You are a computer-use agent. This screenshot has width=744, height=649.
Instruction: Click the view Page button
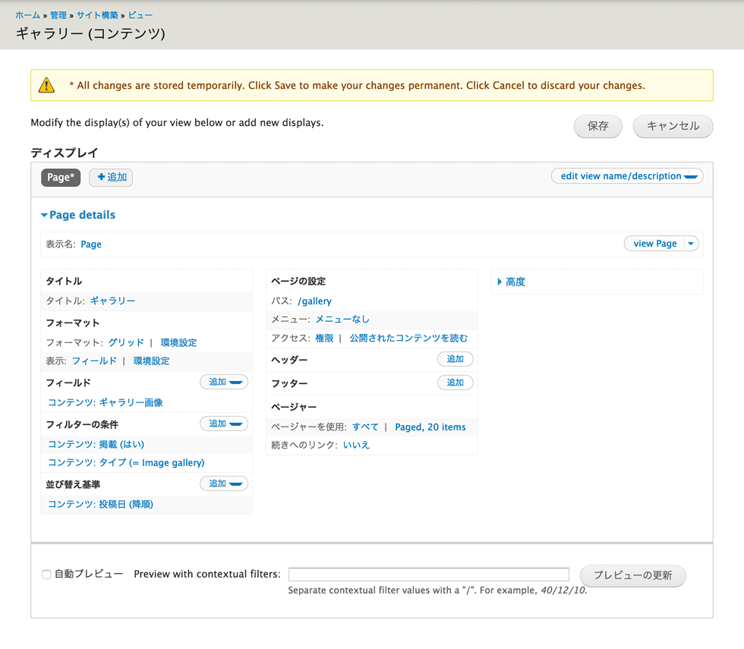654,244
